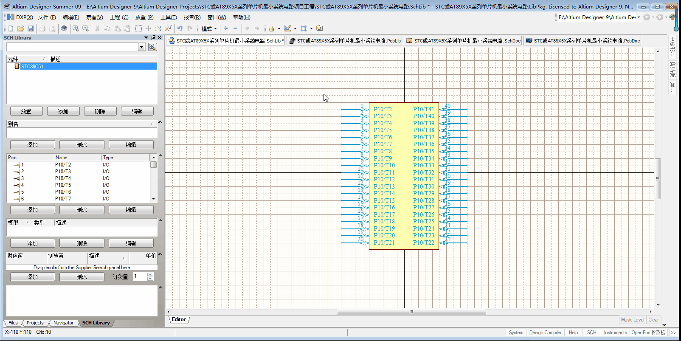Pin the SCH Library panel

(x=153, y=37)
